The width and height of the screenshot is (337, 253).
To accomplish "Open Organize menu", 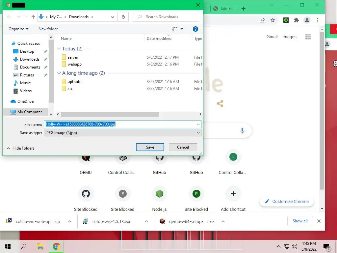I will tap(18, 29).
